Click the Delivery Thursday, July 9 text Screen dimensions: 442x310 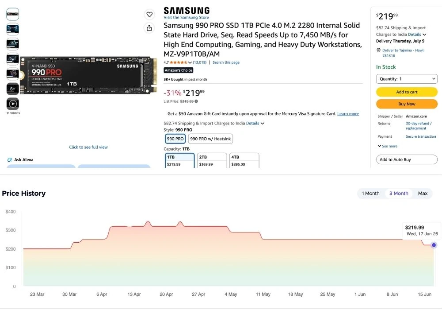[x=400, y=41]
